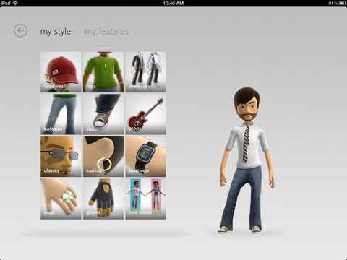Choose the bottoms tile with jeans
This screenshot has height=260, width=347.
(x=61, y=114)
